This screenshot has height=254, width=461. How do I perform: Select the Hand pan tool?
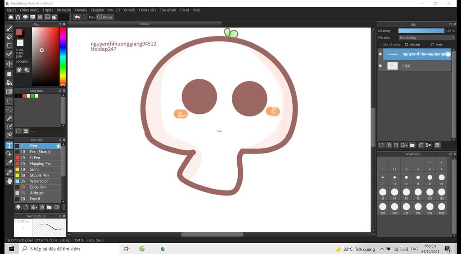(x=9, y=181)
